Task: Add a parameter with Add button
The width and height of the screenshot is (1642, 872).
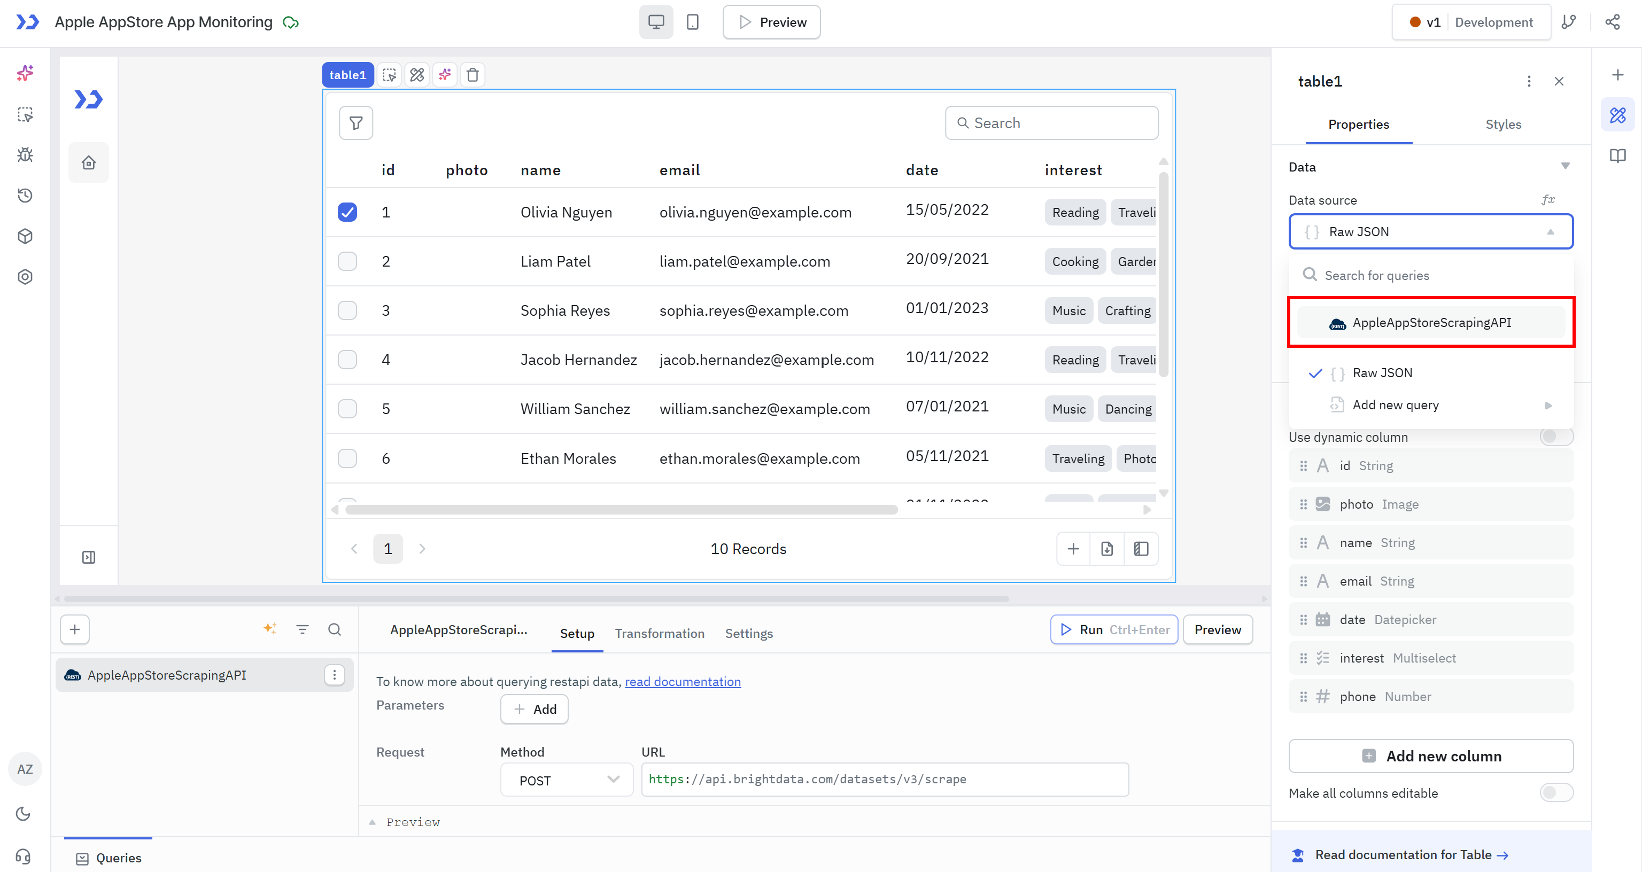Action: [x=534, y=710]
